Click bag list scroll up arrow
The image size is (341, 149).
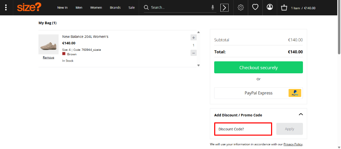(198, 32)
